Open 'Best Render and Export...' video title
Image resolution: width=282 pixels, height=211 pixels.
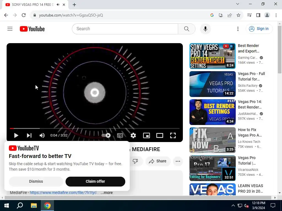[x=248, y=48]
